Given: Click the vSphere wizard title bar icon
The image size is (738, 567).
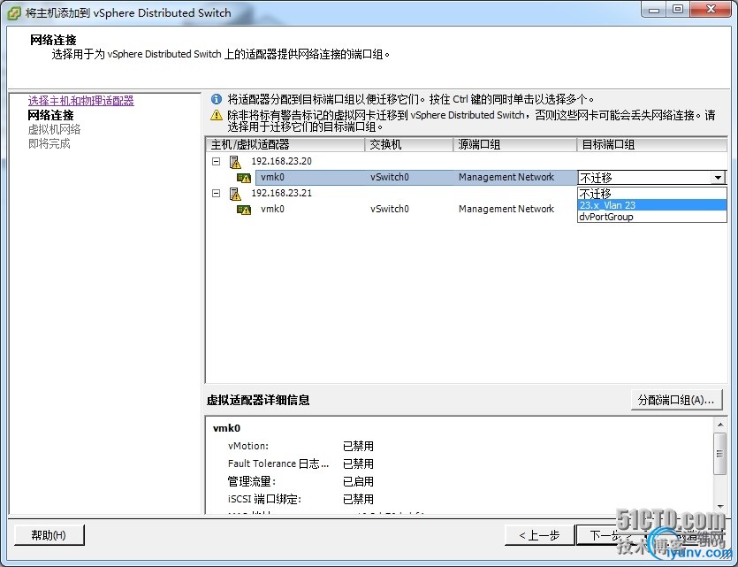Looking at the screenshot, I should (x=15, y=12).
